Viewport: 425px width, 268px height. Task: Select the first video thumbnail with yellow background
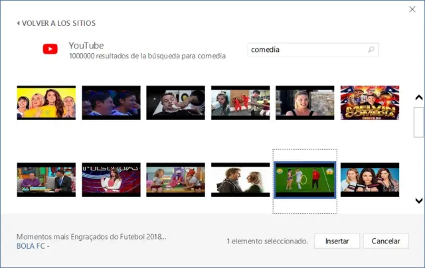tap(46, 103)
